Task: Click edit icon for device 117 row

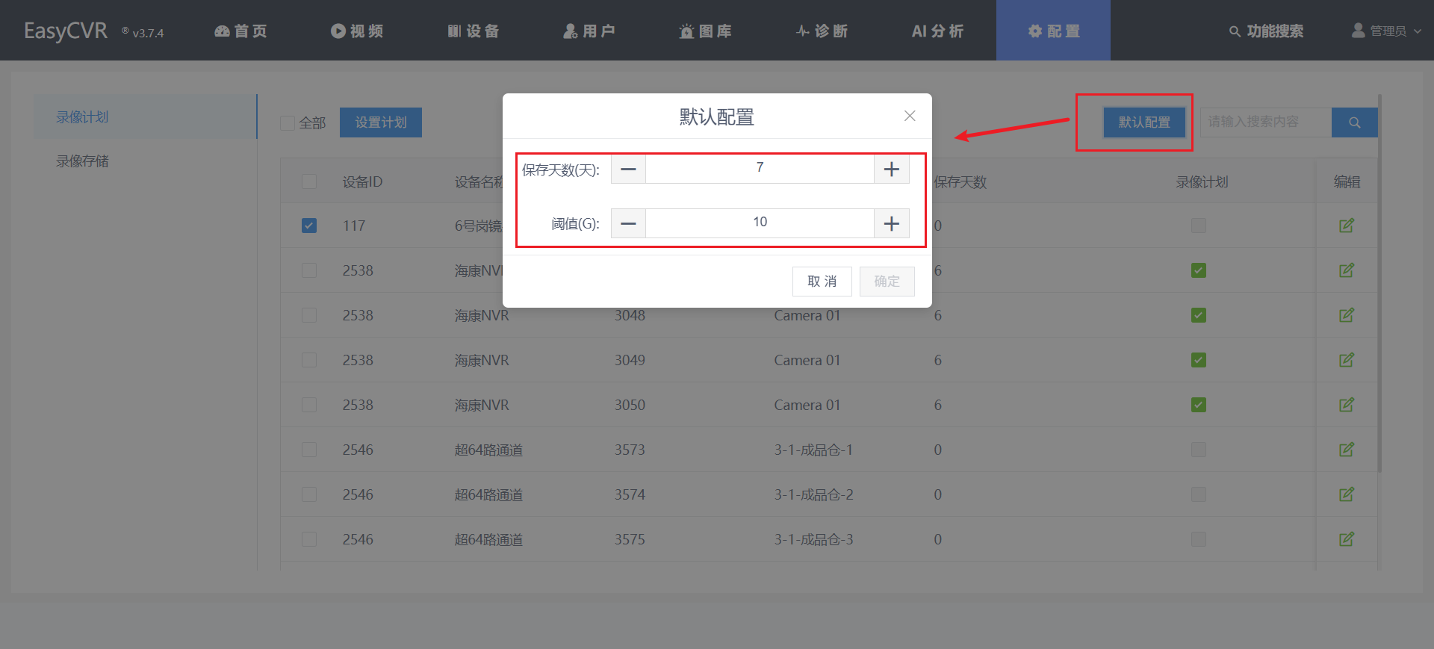Action: point(1346,226)
